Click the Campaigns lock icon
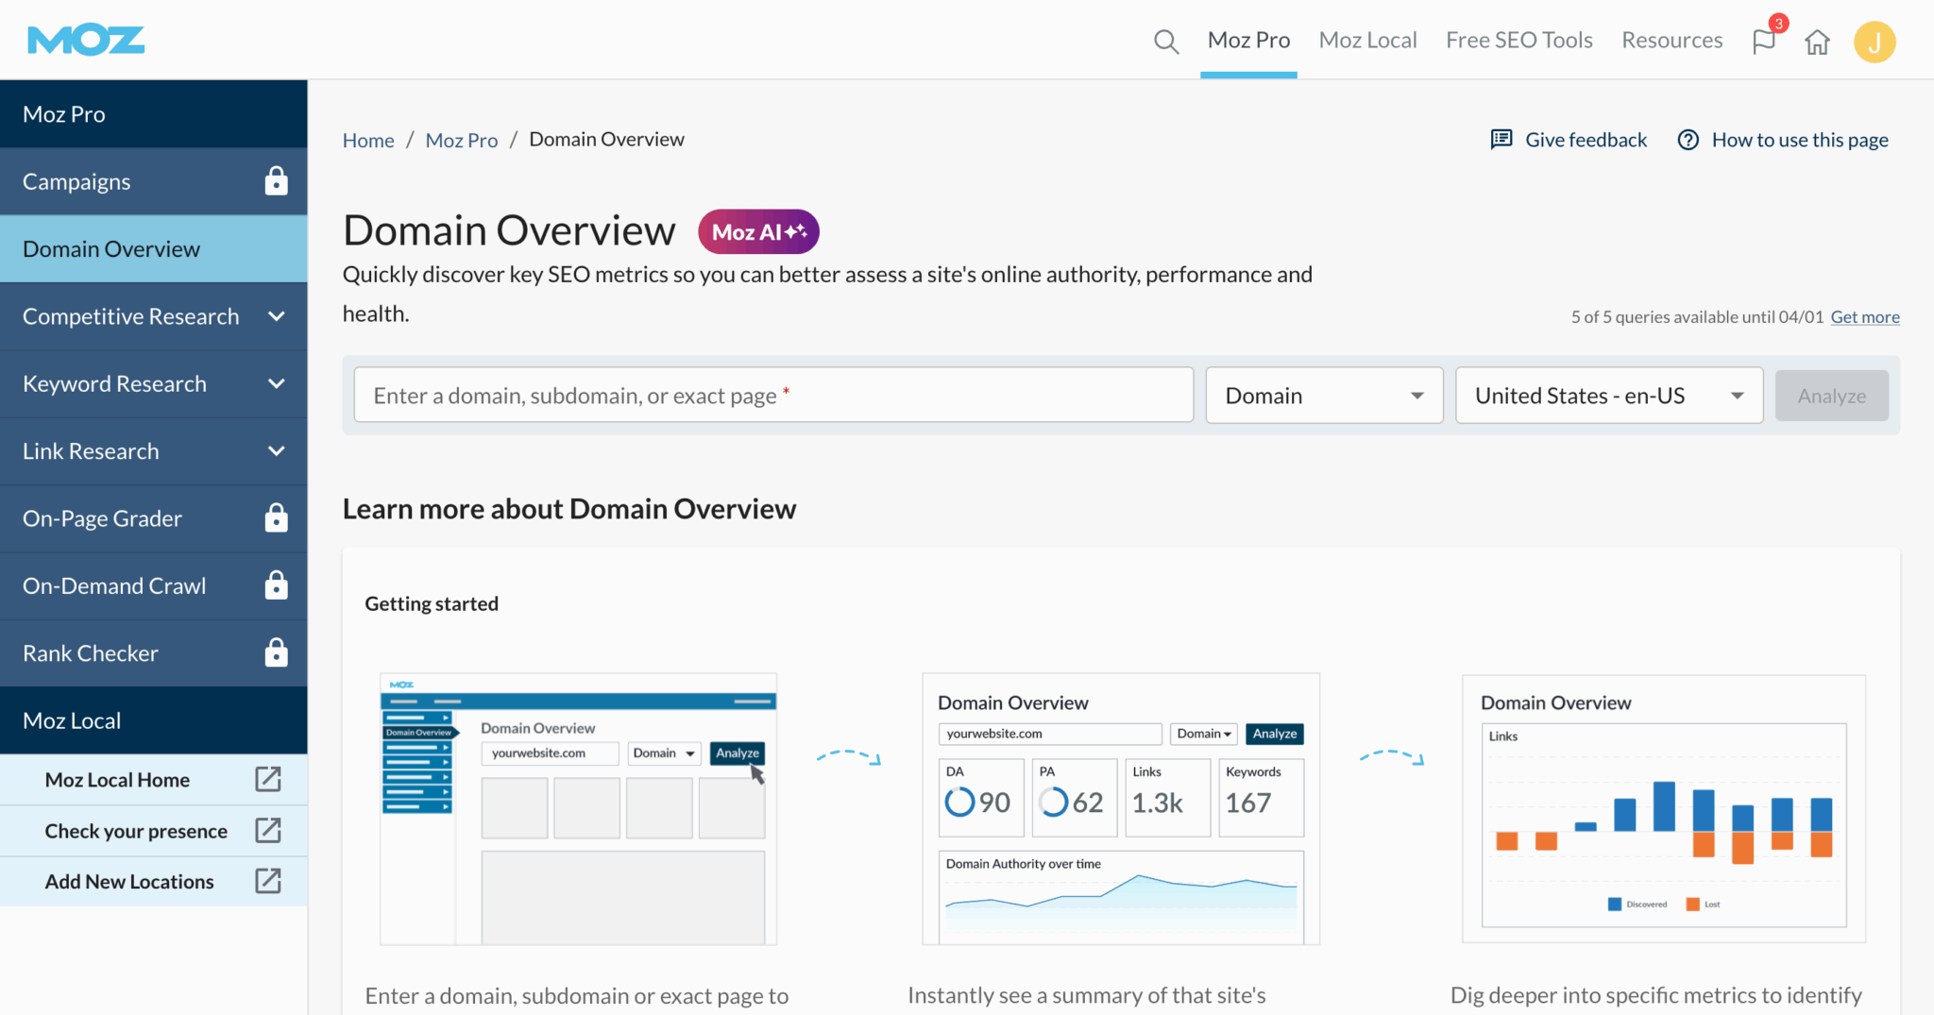The height and width of the screenshot is (1015, 1934). (276, 180)
